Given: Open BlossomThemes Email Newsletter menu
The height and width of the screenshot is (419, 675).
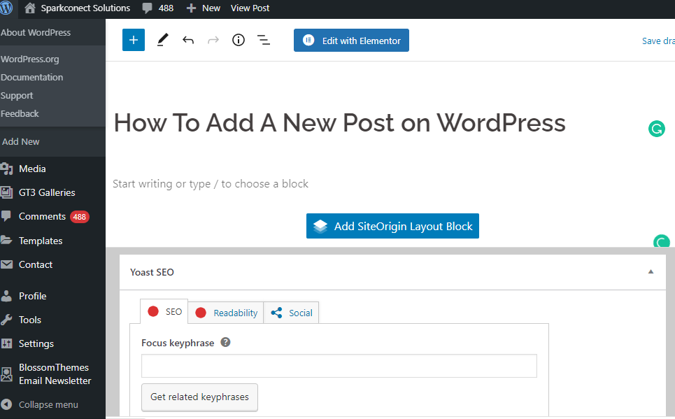Looking at the screenshot, I should [55, 374].
